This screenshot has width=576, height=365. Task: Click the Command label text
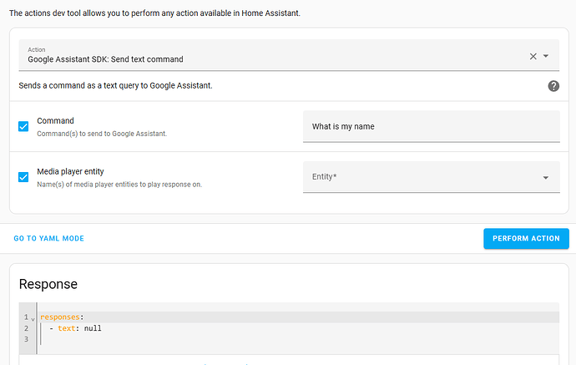pos(55,121)
